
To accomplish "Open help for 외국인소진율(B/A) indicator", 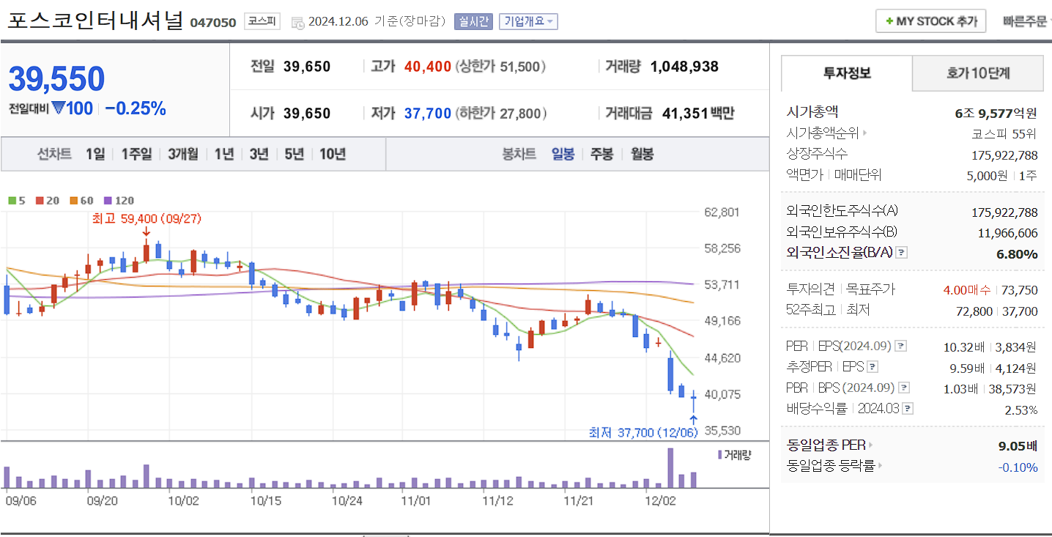I will click(x=901, y=251).
